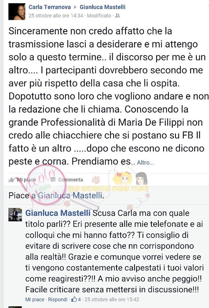Click the comment timestamp 25 ottobre 15:42
209x308 pixels.
point(112,300)
